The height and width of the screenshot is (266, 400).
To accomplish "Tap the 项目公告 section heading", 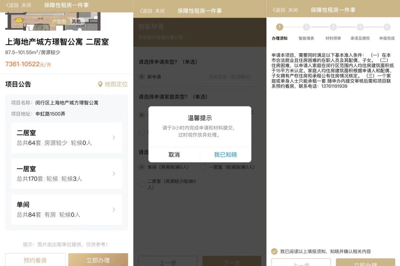I will coord(18,84).
